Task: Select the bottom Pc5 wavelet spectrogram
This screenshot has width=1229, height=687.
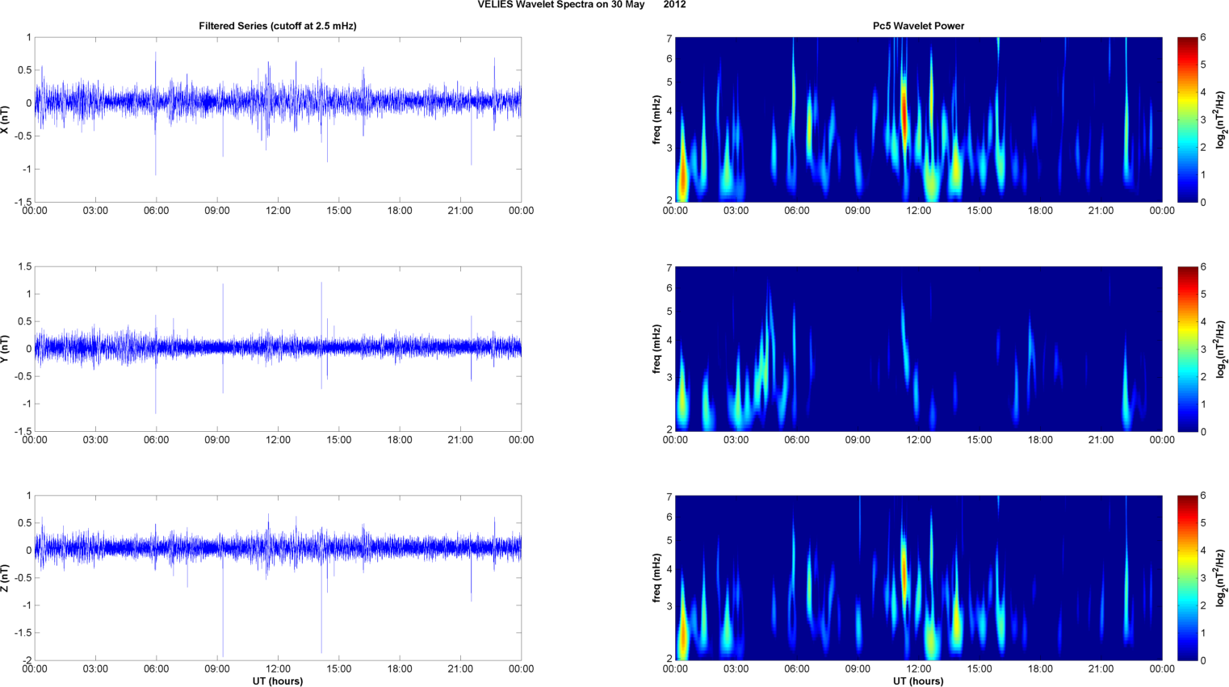Action: [x=918, y=578]
